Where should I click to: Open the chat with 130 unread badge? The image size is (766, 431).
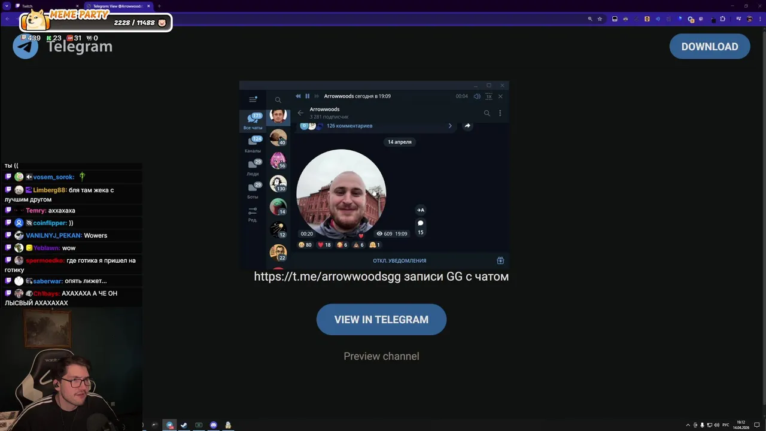tap(278, 184)
